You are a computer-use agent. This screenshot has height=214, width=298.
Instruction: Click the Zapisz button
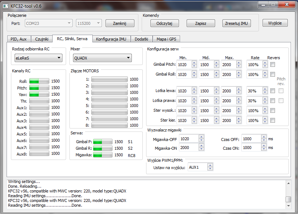[201, 23]
